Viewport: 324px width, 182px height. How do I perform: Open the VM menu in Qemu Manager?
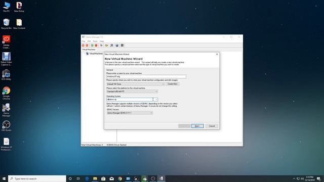(89, 41)
